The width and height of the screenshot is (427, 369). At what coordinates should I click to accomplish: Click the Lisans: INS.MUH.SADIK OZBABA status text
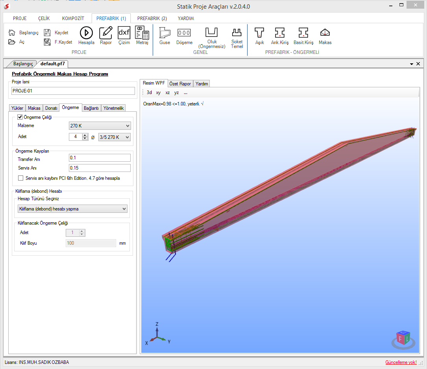(37, 362)
